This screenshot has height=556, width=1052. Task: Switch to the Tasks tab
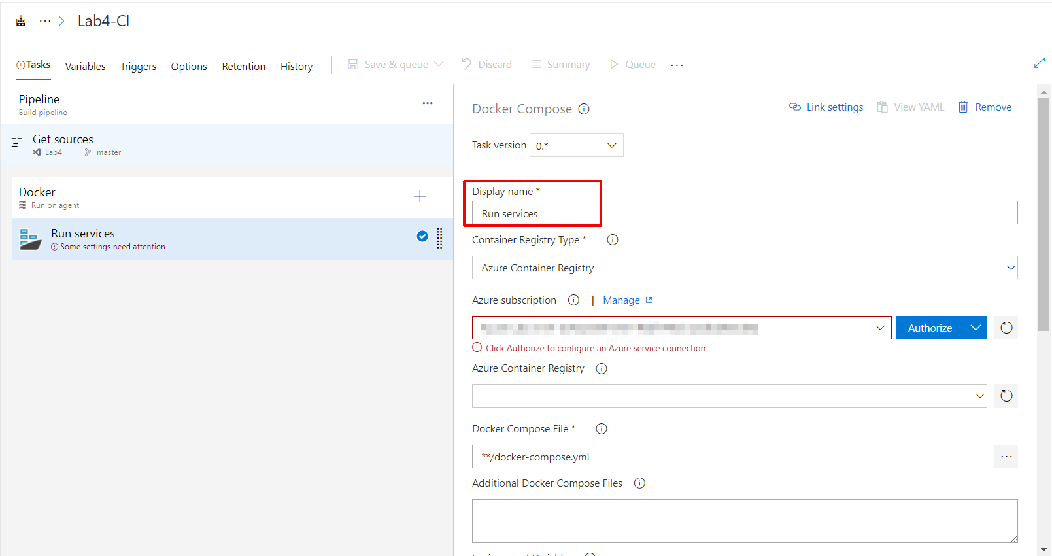33,65
